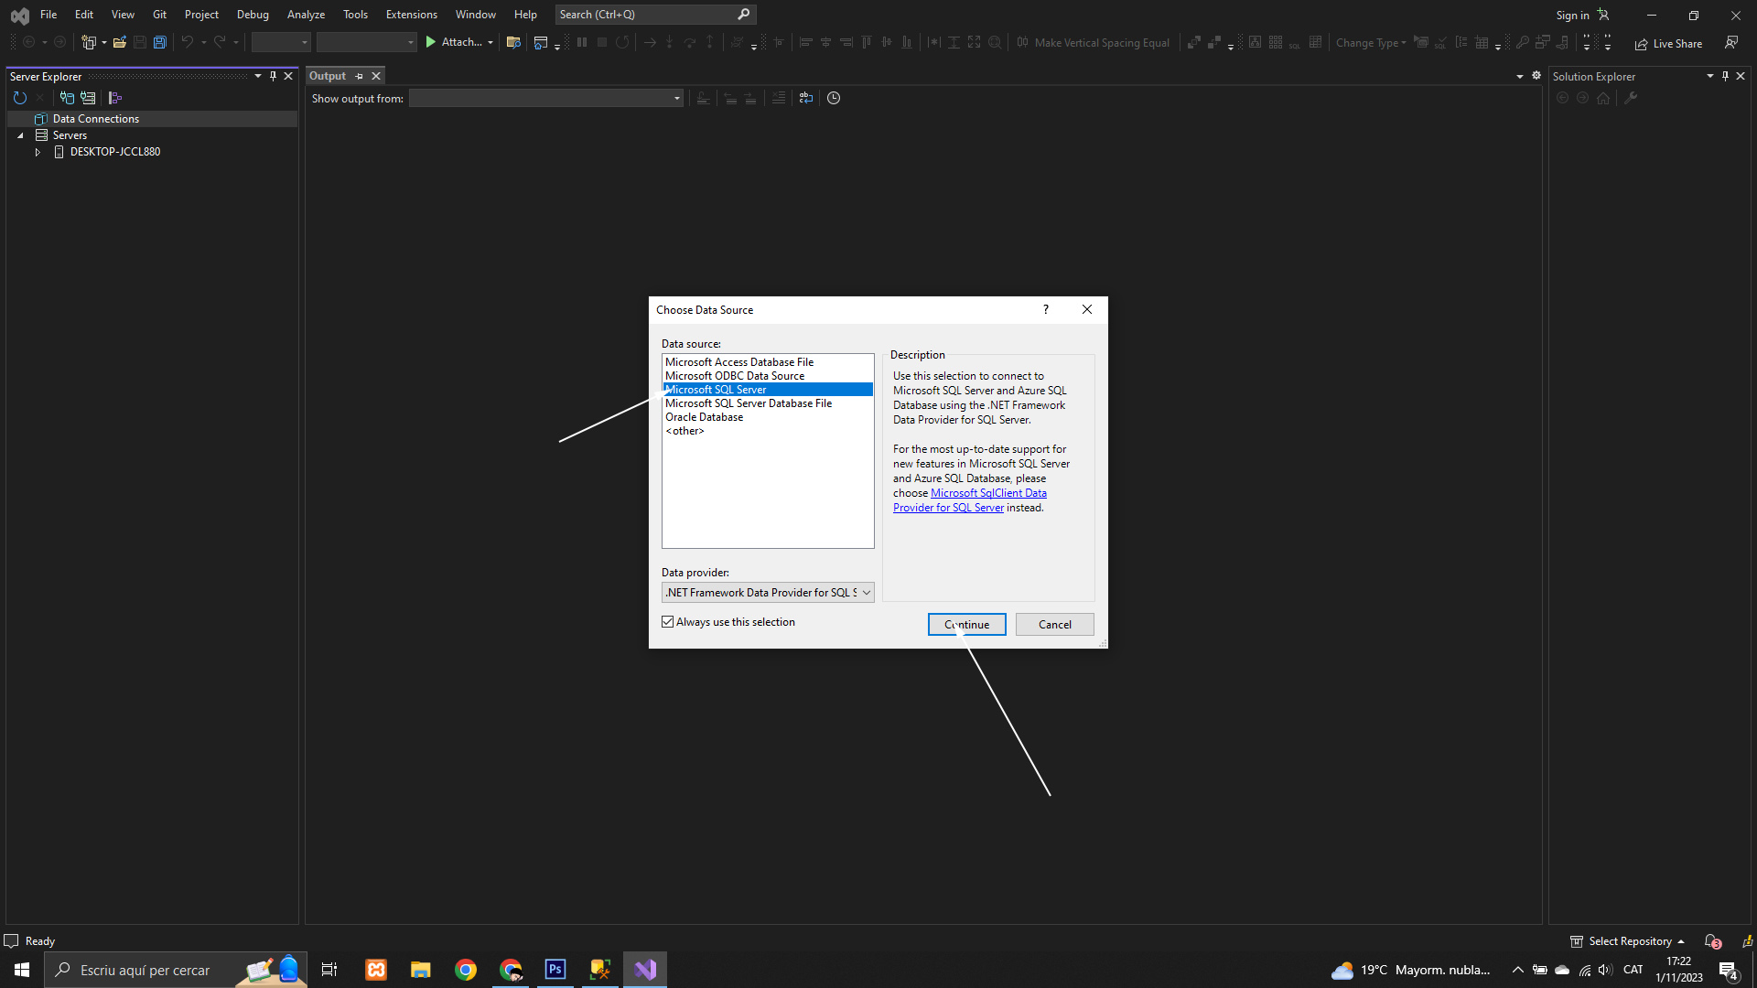Click the Save All toolbar icon

tap(160, 42)
